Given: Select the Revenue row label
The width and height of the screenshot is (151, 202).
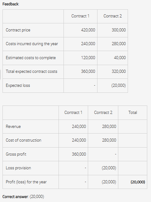Looking at the screenshot, I should pyautogui.click(x=13, y=126).
